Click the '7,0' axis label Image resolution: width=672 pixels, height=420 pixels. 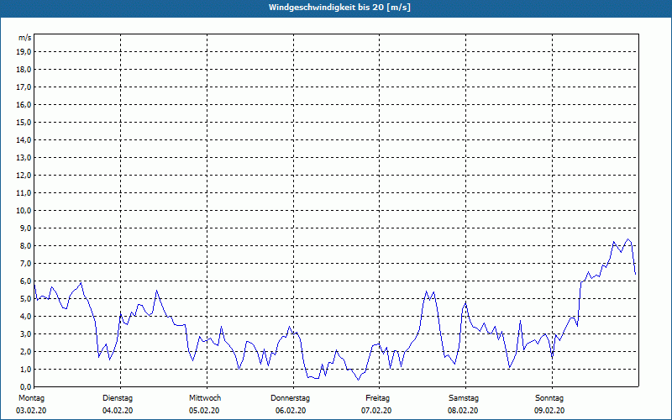(x=25, y=263)
